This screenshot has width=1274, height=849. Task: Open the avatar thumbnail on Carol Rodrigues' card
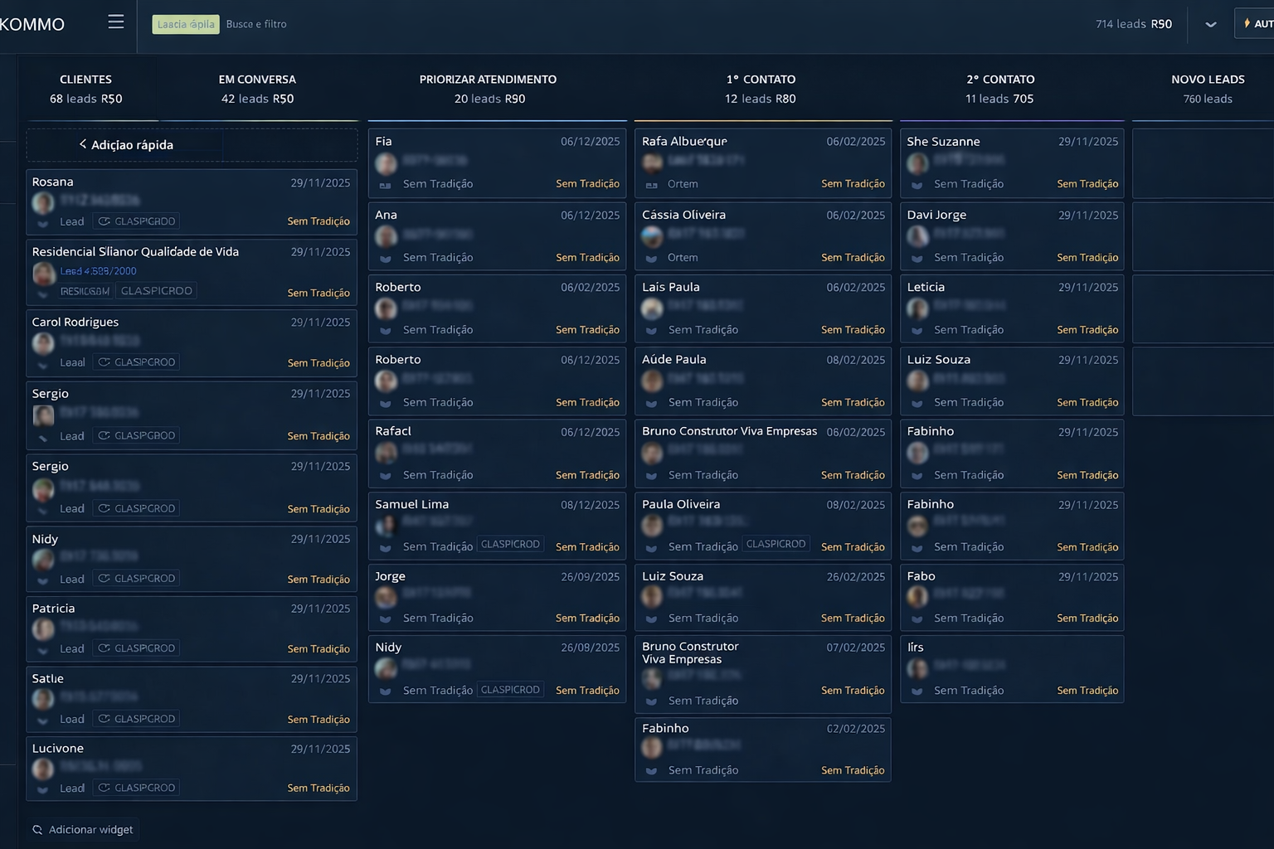(42, 342)
